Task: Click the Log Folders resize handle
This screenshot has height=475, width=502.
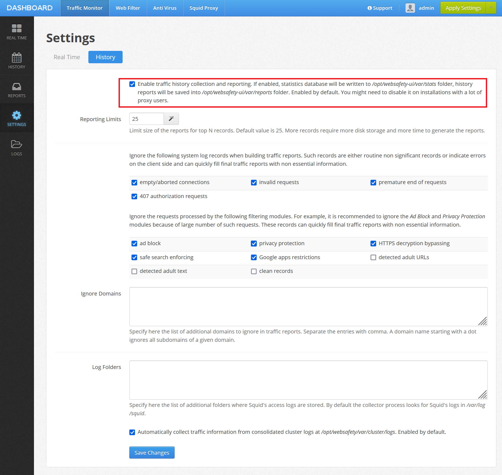Action: click(x=483, y=395)
